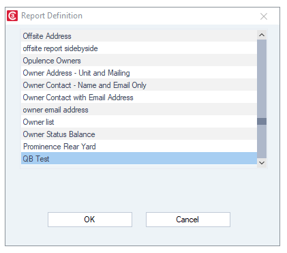The image size is (287, 253).
Task: Select Owner Status Balance report
Action: 139,134
